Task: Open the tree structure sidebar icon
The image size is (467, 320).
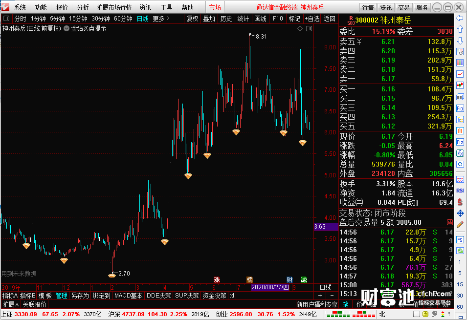Action: coord(460,120)
